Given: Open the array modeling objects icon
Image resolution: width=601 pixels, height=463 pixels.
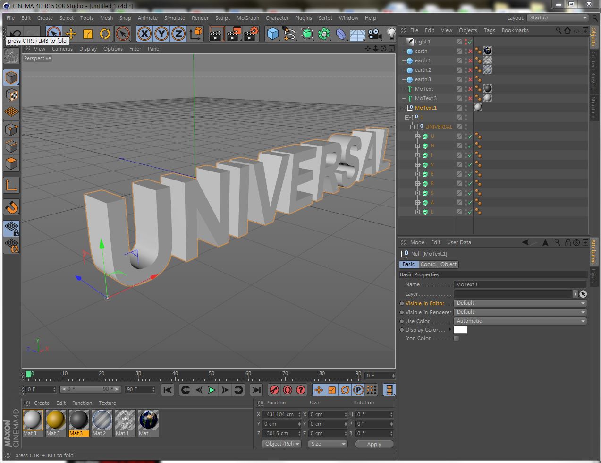Looking at the screenshot, I should pyautogui.click(x=324, y=34).
